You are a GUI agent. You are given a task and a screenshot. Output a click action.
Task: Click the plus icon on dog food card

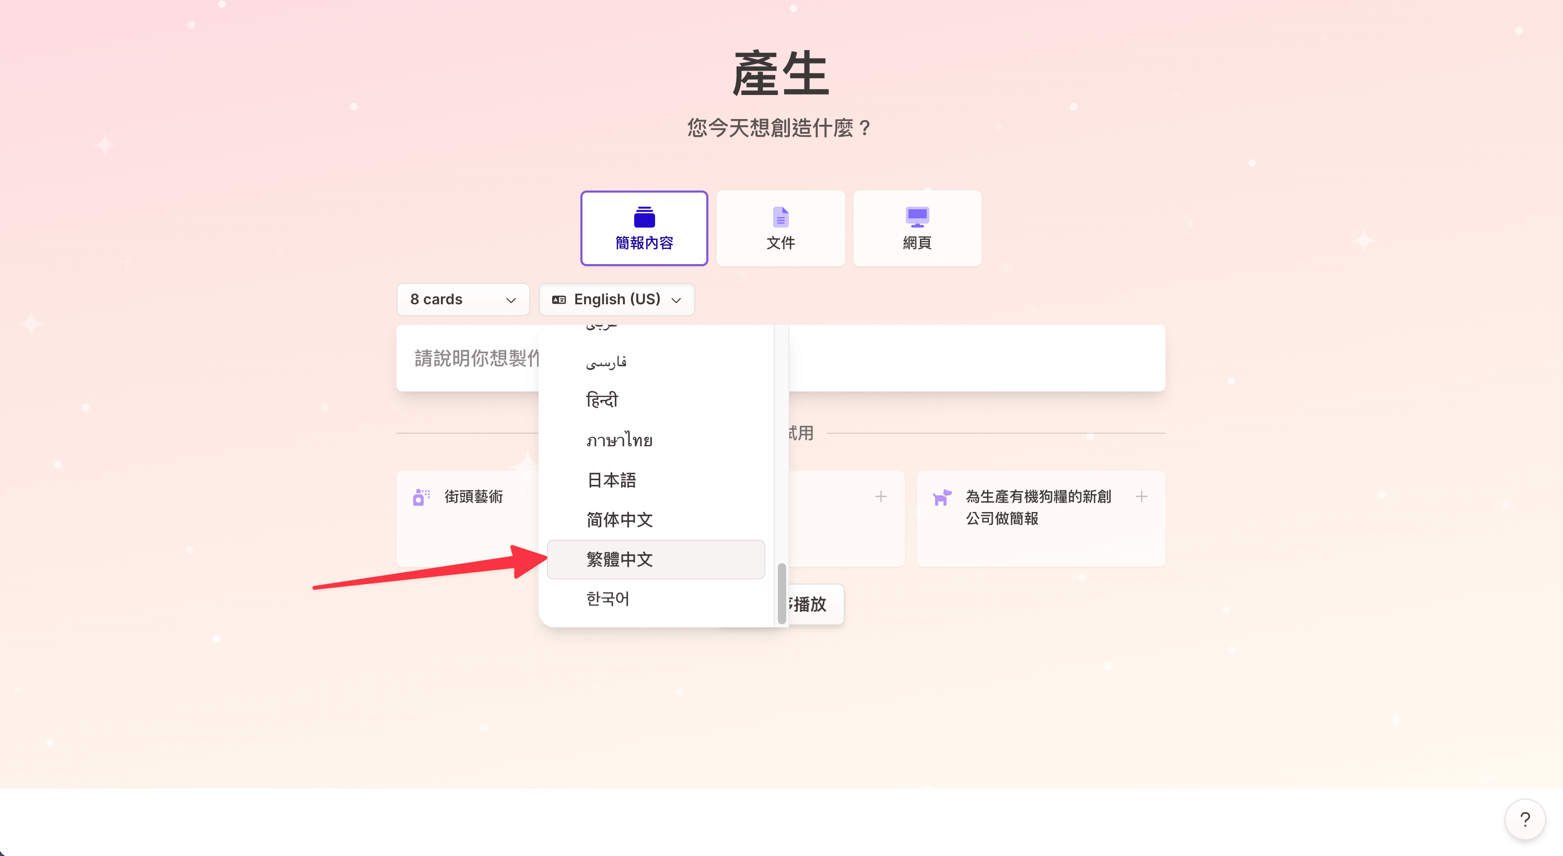pos(1141,496)
